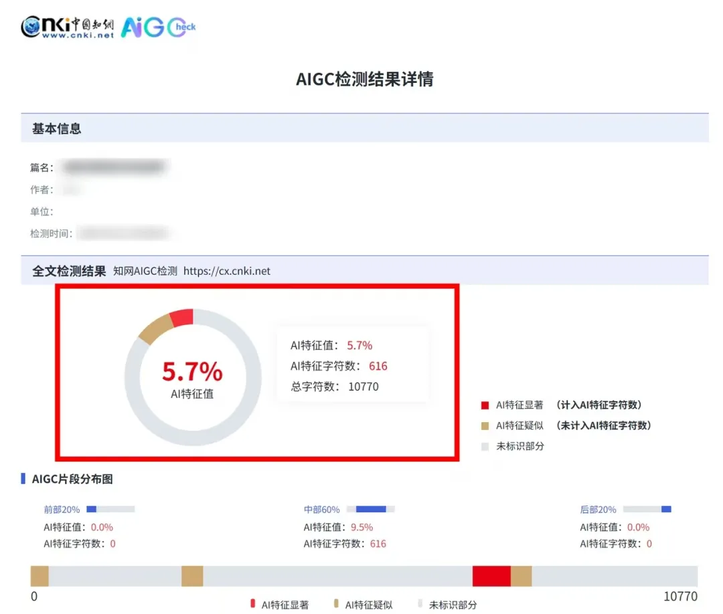The height and width of the screenshot is (614, 723).
Task: Click the first tan segment at bar start
Action: 39,577
